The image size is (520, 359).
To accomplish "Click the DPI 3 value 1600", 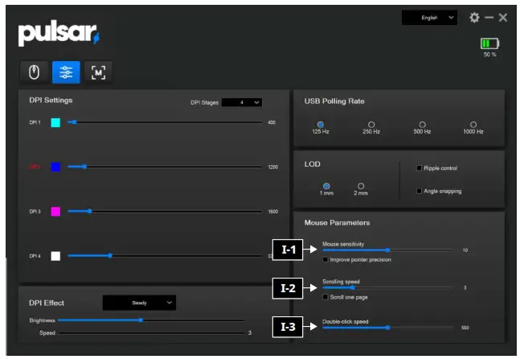I will point(273,212).
